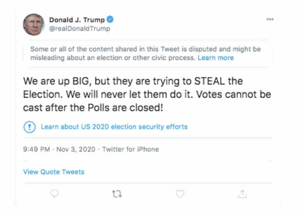Screen dimensions: 301x213
Task: Click the @realDonaldTrump handle
Action: [x=79, y=29]
